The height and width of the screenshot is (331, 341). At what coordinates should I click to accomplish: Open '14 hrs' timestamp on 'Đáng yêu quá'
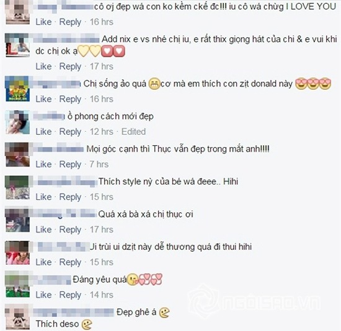(x=102, y=295)
